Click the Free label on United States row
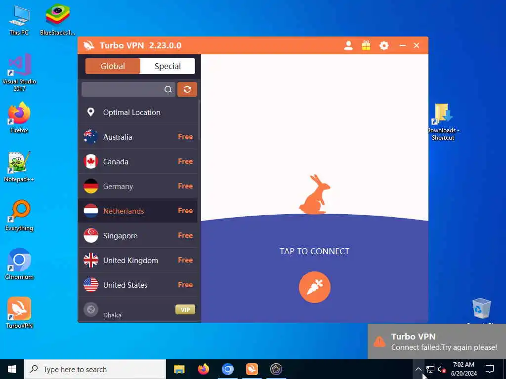 coord(185,285)
